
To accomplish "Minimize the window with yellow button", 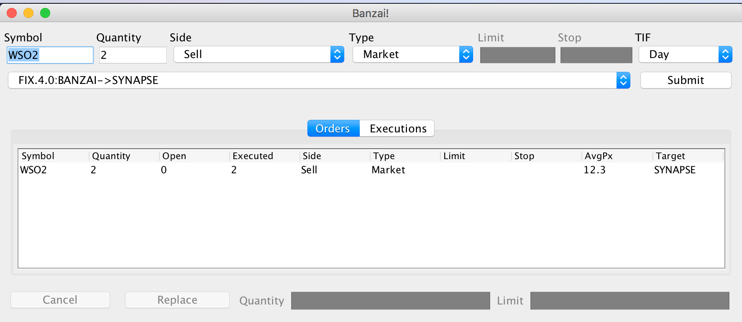I will [28, 13].
